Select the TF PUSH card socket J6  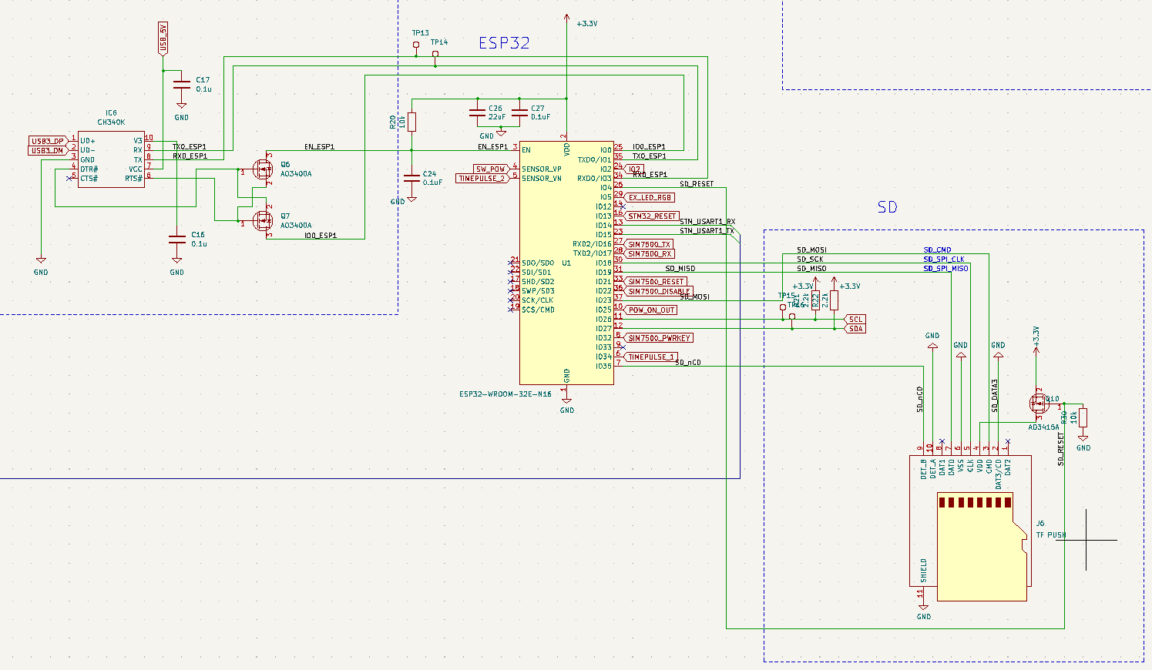click(x=970, y=528)
